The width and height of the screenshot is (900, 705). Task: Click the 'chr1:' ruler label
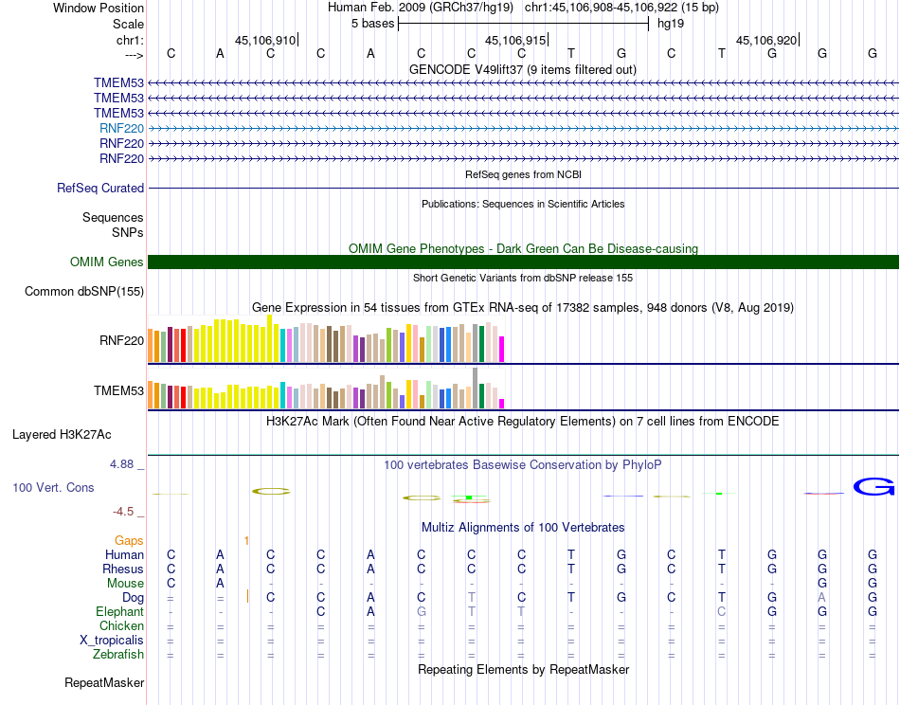(130, 40)
